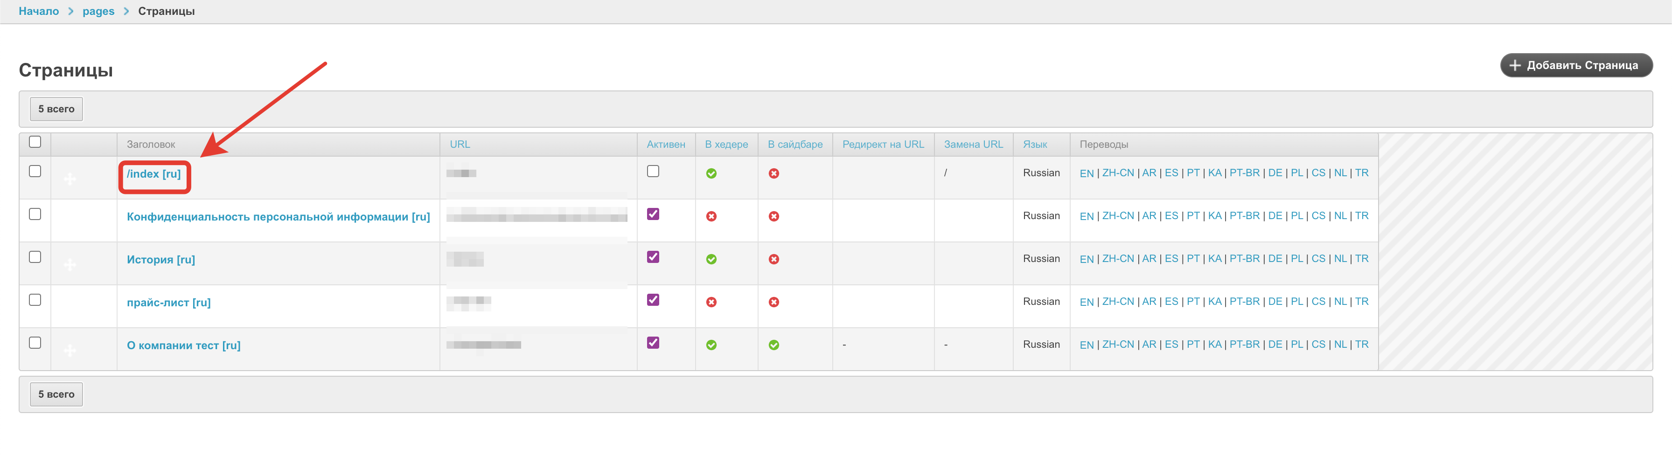Sort table by URL column header

[x=460, y=145]
